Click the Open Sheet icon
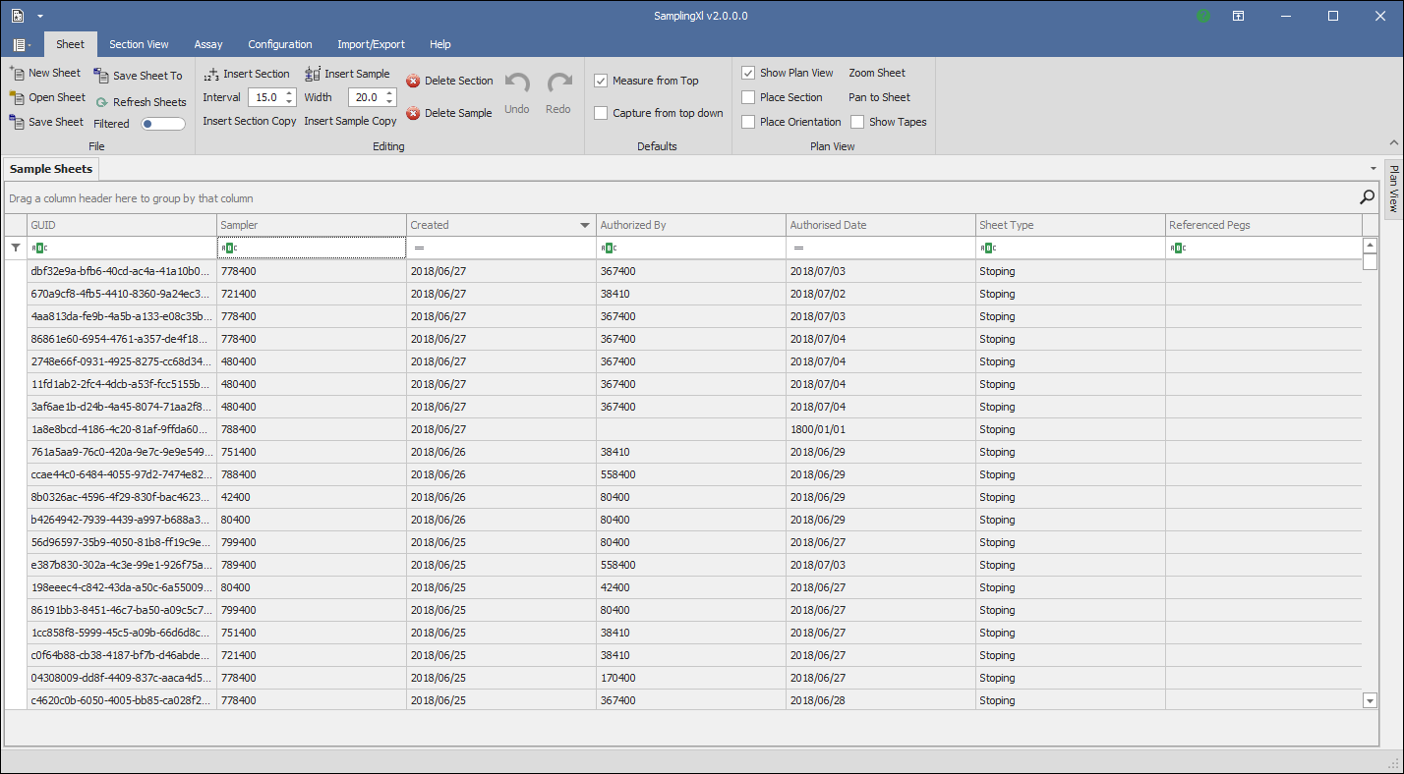The width and height of the screenshot is (1404, 774). click(17, 97)
